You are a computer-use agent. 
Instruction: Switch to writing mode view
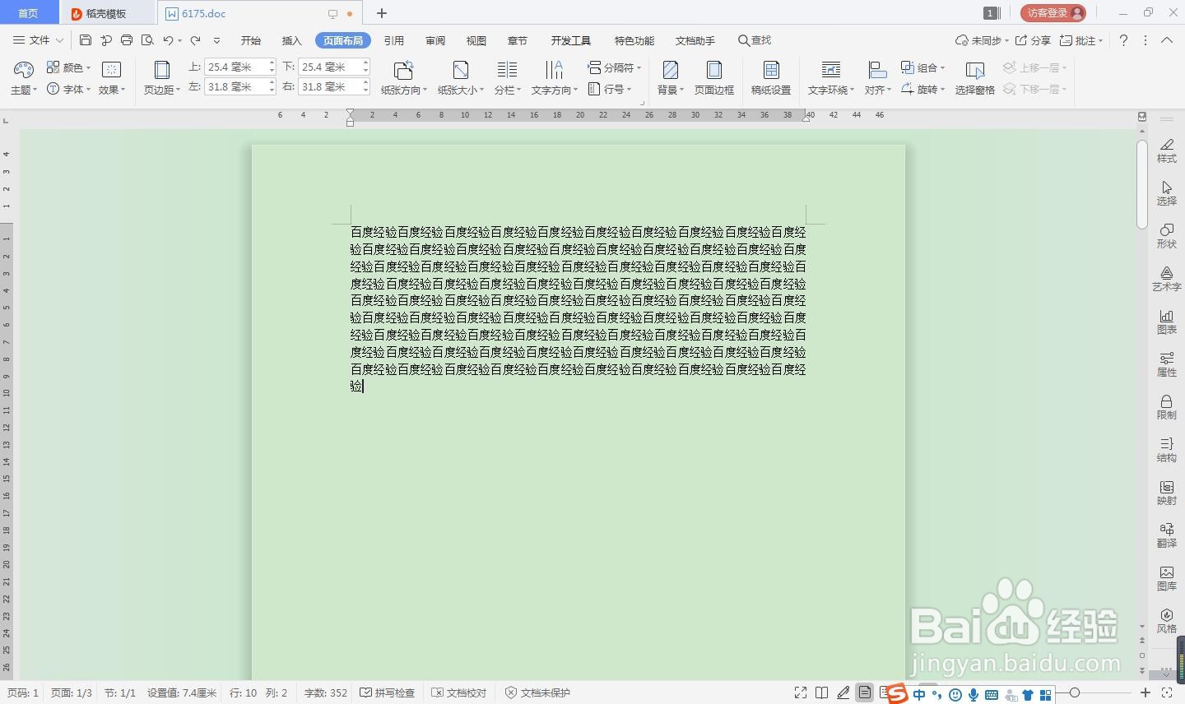(x=843, y=693)
